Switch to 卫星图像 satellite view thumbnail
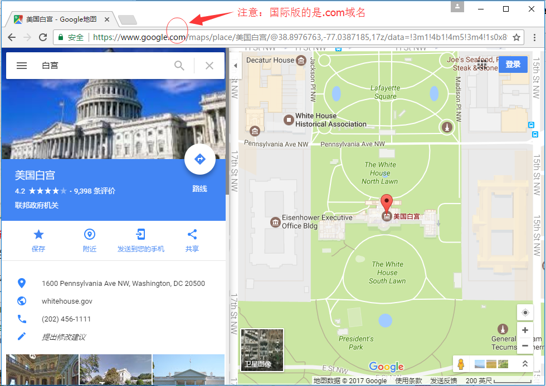546x386 pixels. pos(262,350)
